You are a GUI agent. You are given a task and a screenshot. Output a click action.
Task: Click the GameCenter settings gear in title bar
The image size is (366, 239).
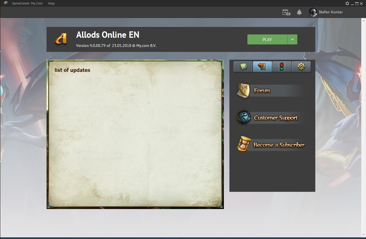click(347, 4)
